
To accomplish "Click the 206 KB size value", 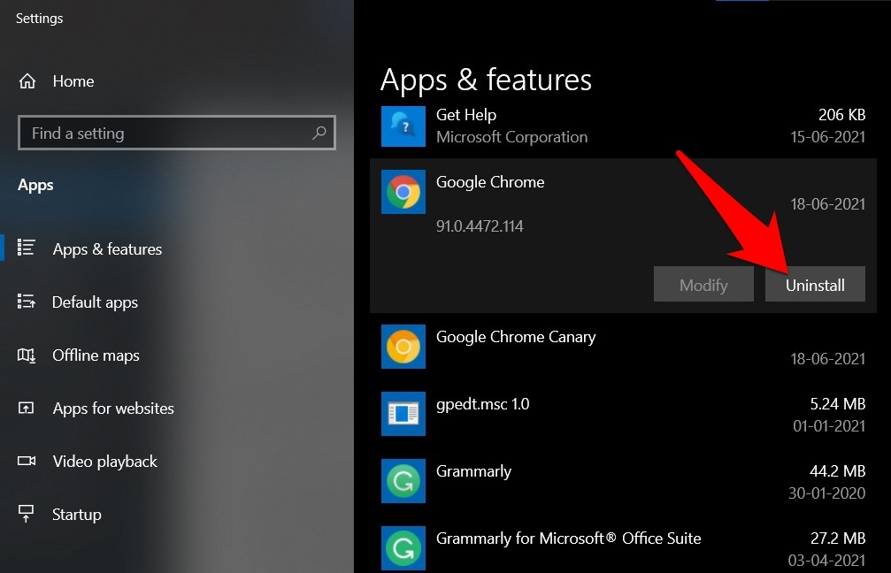I will [841, 115].
